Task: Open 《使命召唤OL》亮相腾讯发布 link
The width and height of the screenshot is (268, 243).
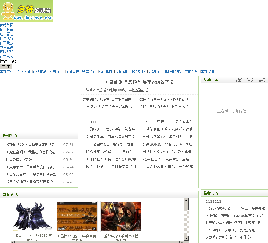Action: 110,144
